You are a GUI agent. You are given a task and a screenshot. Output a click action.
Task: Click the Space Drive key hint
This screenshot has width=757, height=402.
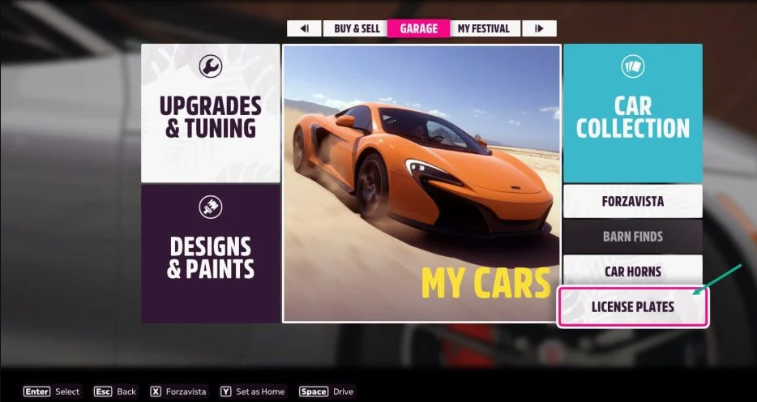(327, 391)
